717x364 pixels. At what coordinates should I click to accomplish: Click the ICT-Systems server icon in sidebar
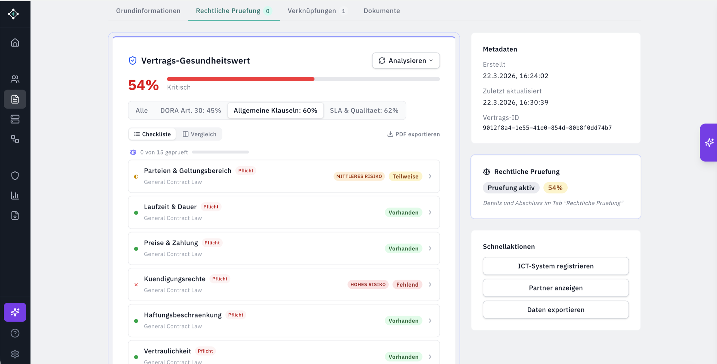(15, 119)
